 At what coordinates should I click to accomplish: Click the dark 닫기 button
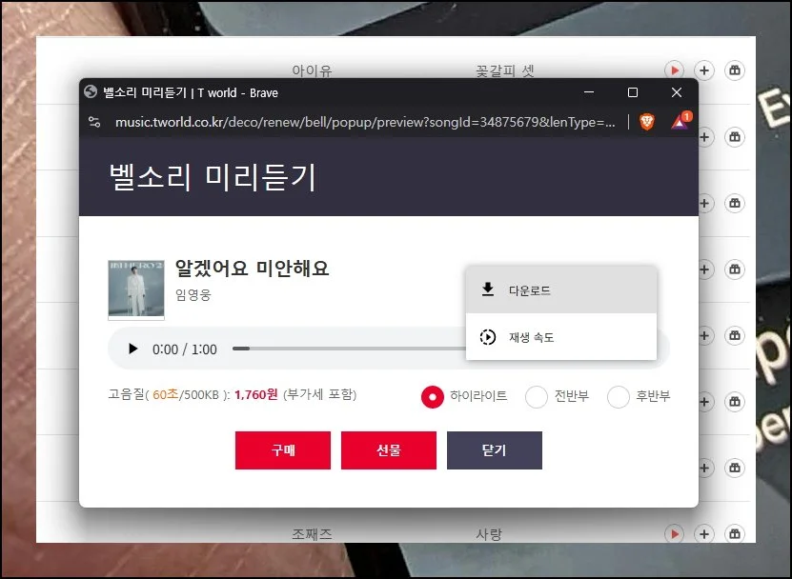495,450
